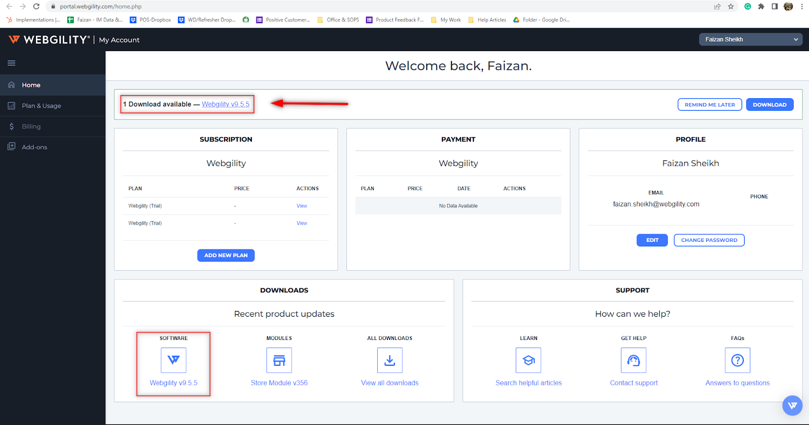Open Plan & Usage in sidebar
The image size is (809, 425).
(53, 106)
